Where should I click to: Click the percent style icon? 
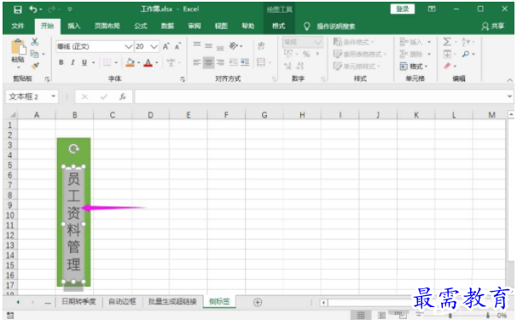[306, 54]
